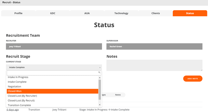This screenshot has width=208, height=112.
Task: Click Transition in the history row
Action: 34,110
